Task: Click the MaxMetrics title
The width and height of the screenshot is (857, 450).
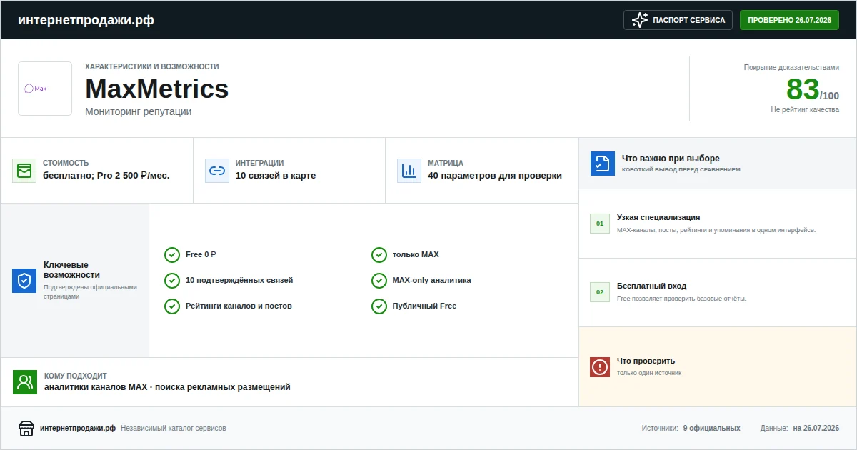Action: tap(157, 89)
